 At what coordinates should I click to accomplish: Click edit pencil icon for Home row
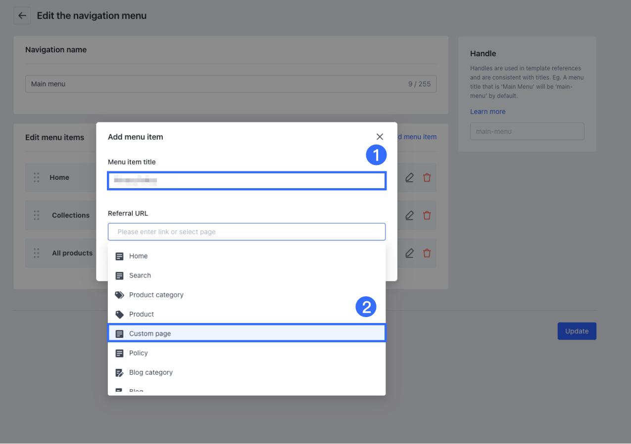[x=409, y=177]
